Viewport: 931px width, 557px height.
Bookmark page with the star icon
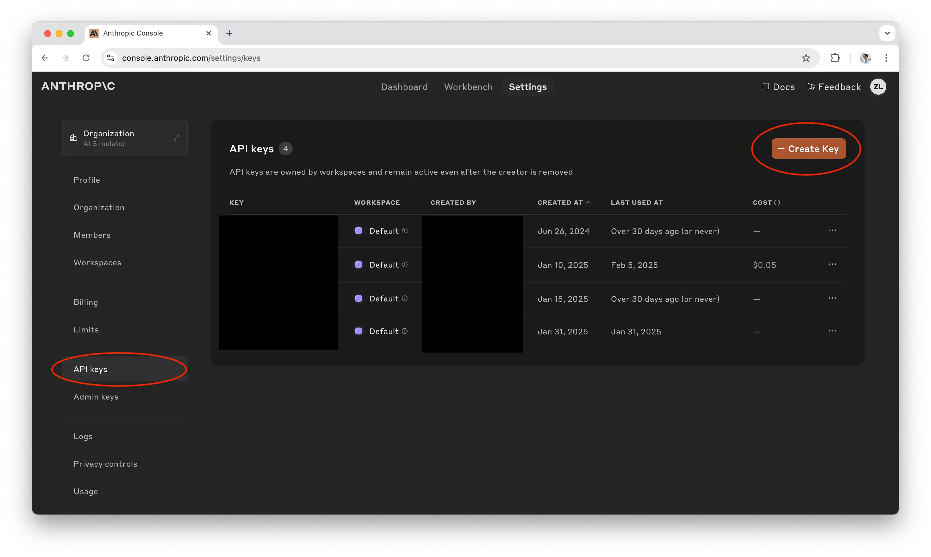(806, 58)
